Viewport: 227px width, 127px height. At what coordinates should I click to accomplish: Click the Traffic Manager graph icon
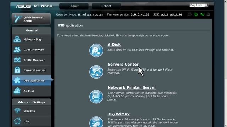click(17, 60)
